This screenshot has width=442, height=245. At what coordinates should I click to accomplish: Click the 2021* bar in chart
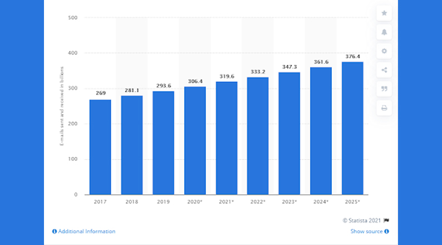point(227,138)
